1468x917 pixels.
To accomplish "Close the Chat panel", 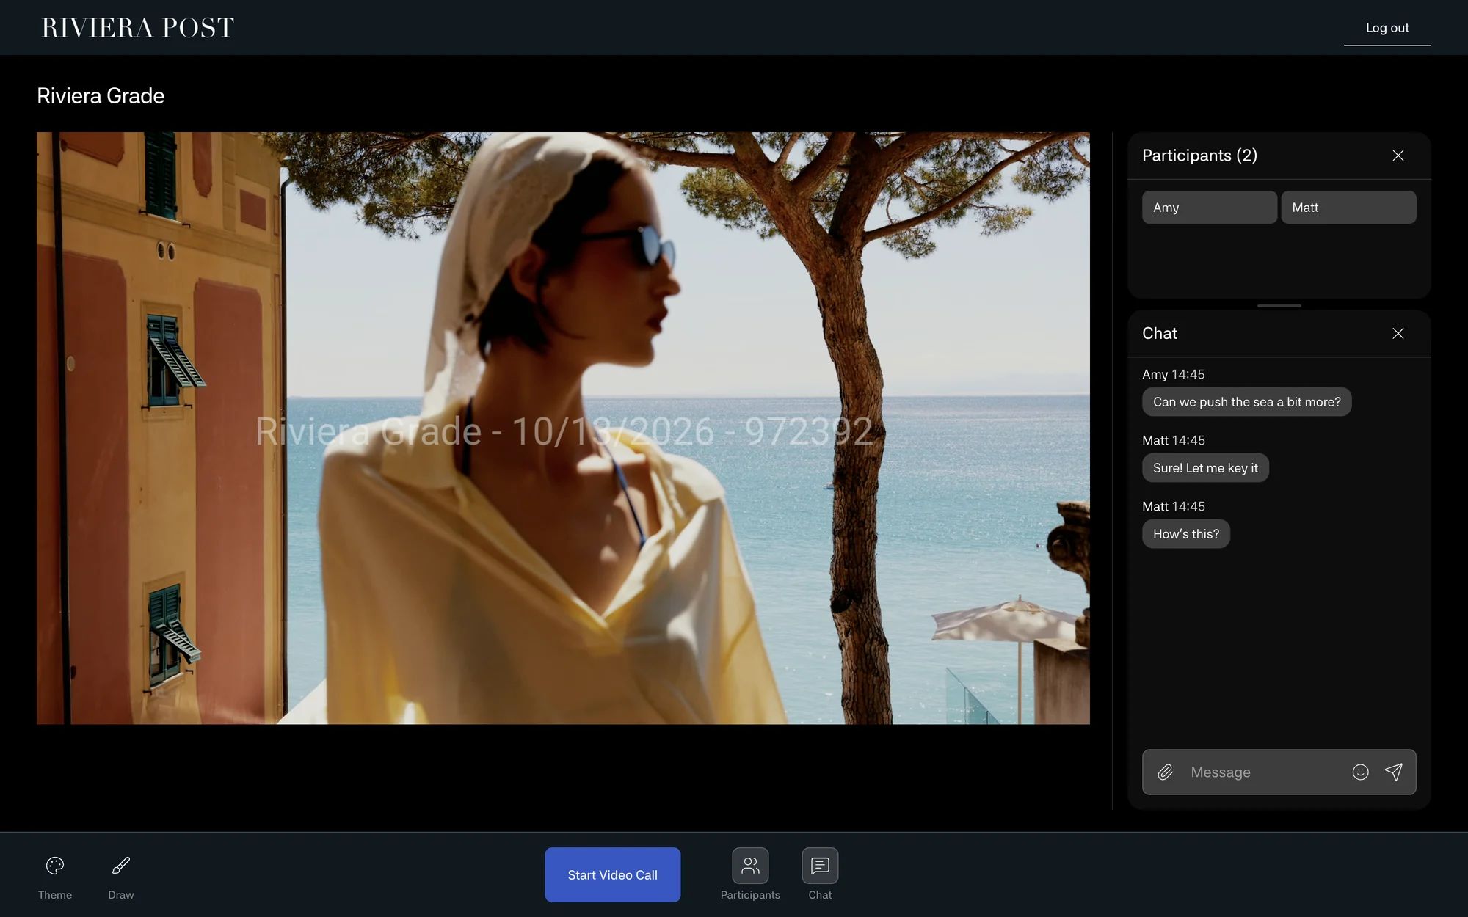I will (1398, 334).
